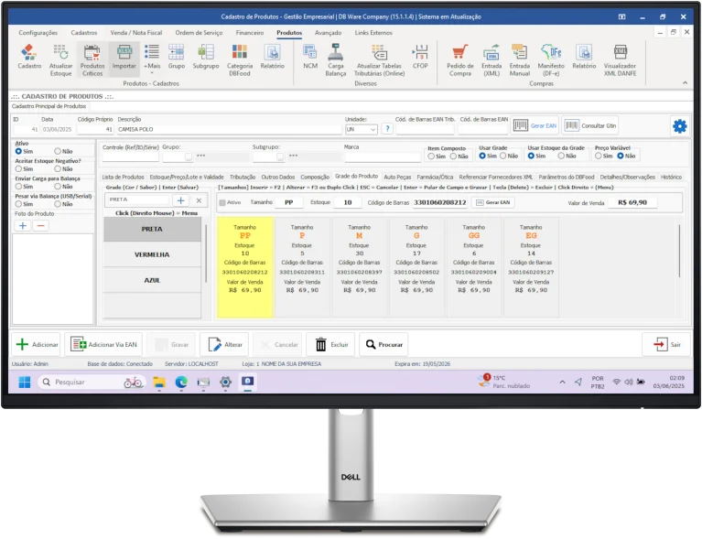This screenshot has height=539, width=702.
Task: Expand the Unidade dropdown
Action: point(373,129)
